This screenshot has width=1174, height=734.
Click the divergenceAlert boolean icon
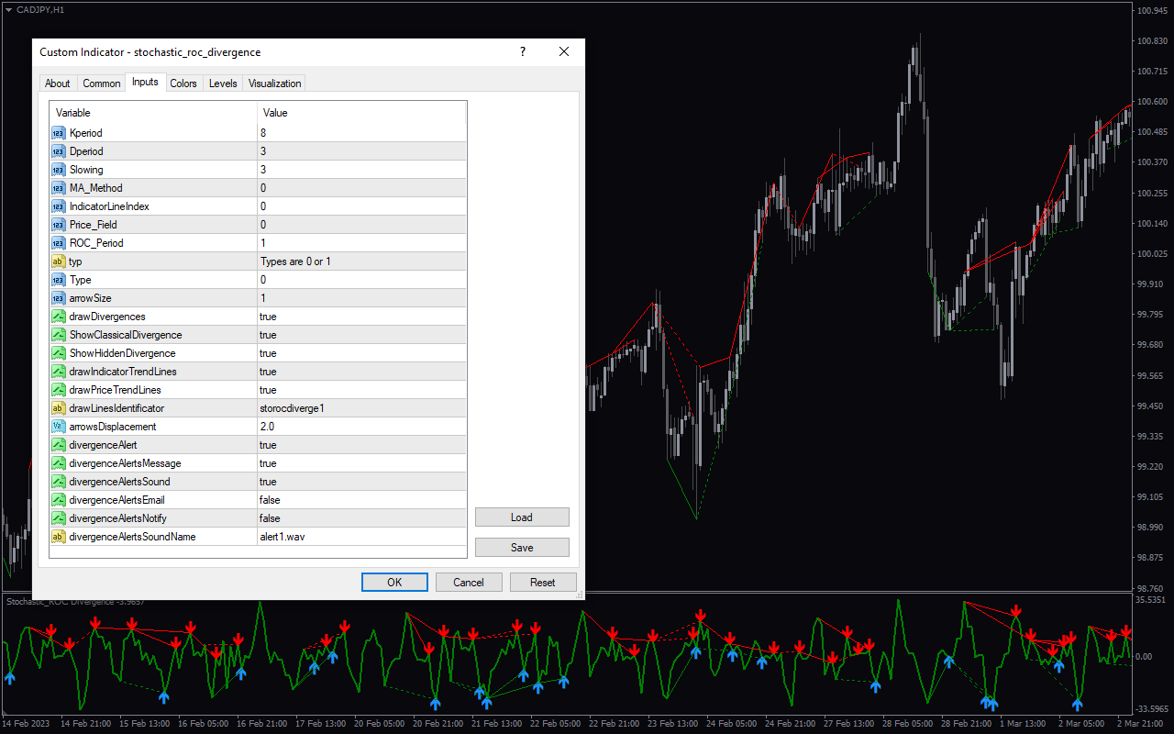tap(59, 445)
